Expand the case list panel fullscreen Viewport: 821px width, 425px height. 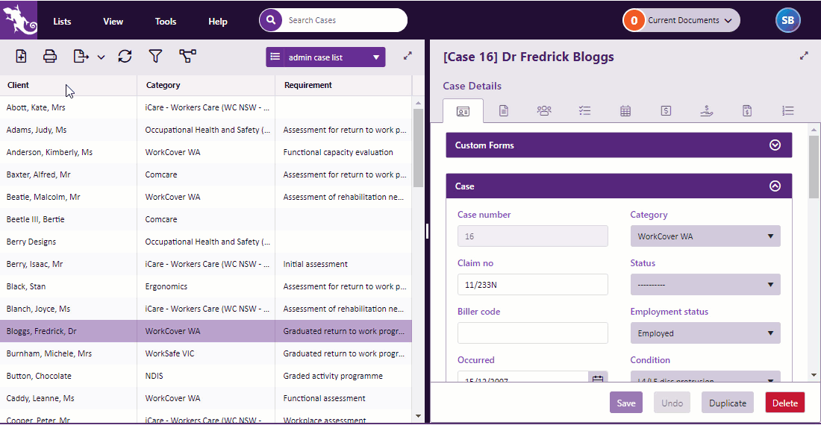[408, 56]
